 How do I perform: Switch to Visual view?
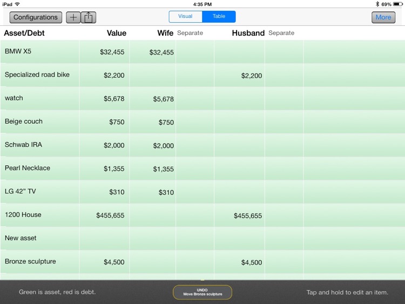coord(185,16)
